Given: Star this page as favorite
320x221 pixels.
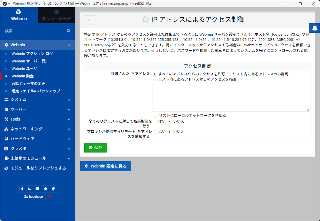Looking at the screenshot, I should pyautogui.click(x=145, y=19).
